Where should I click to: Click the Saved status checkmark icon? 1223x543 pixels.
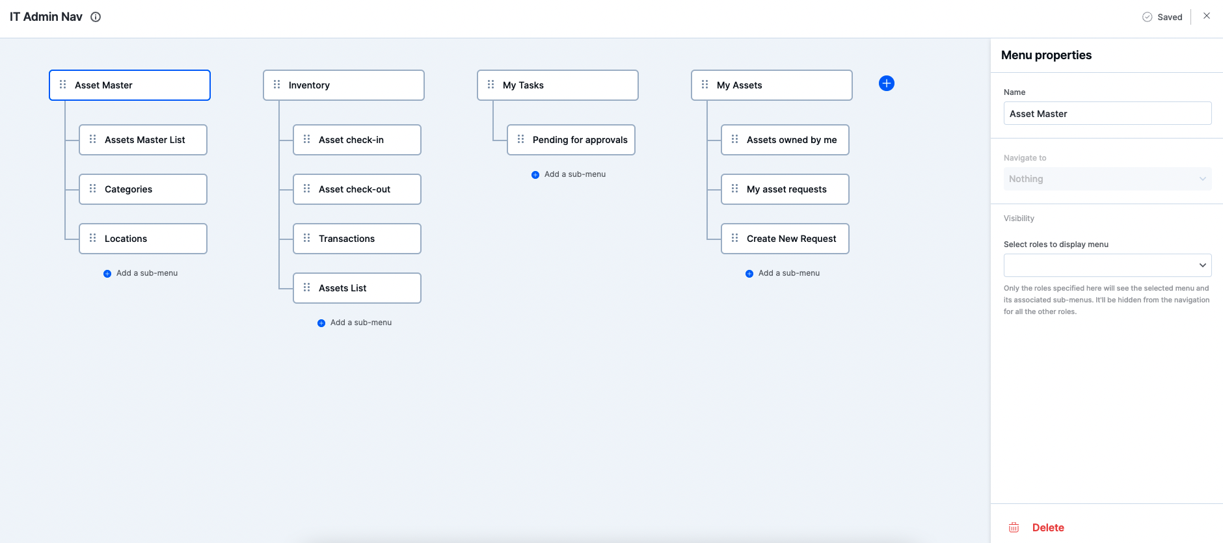1148,17
